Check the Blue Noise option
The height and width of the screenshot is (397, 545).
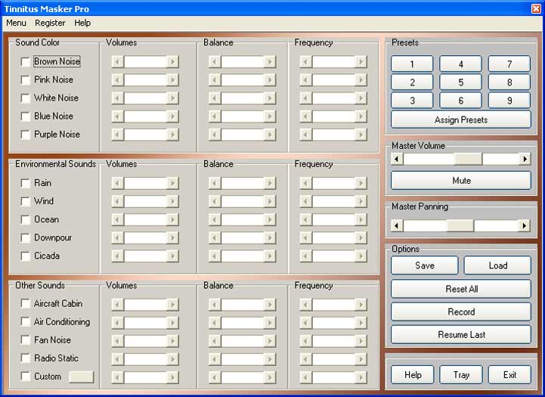(26, 116)
